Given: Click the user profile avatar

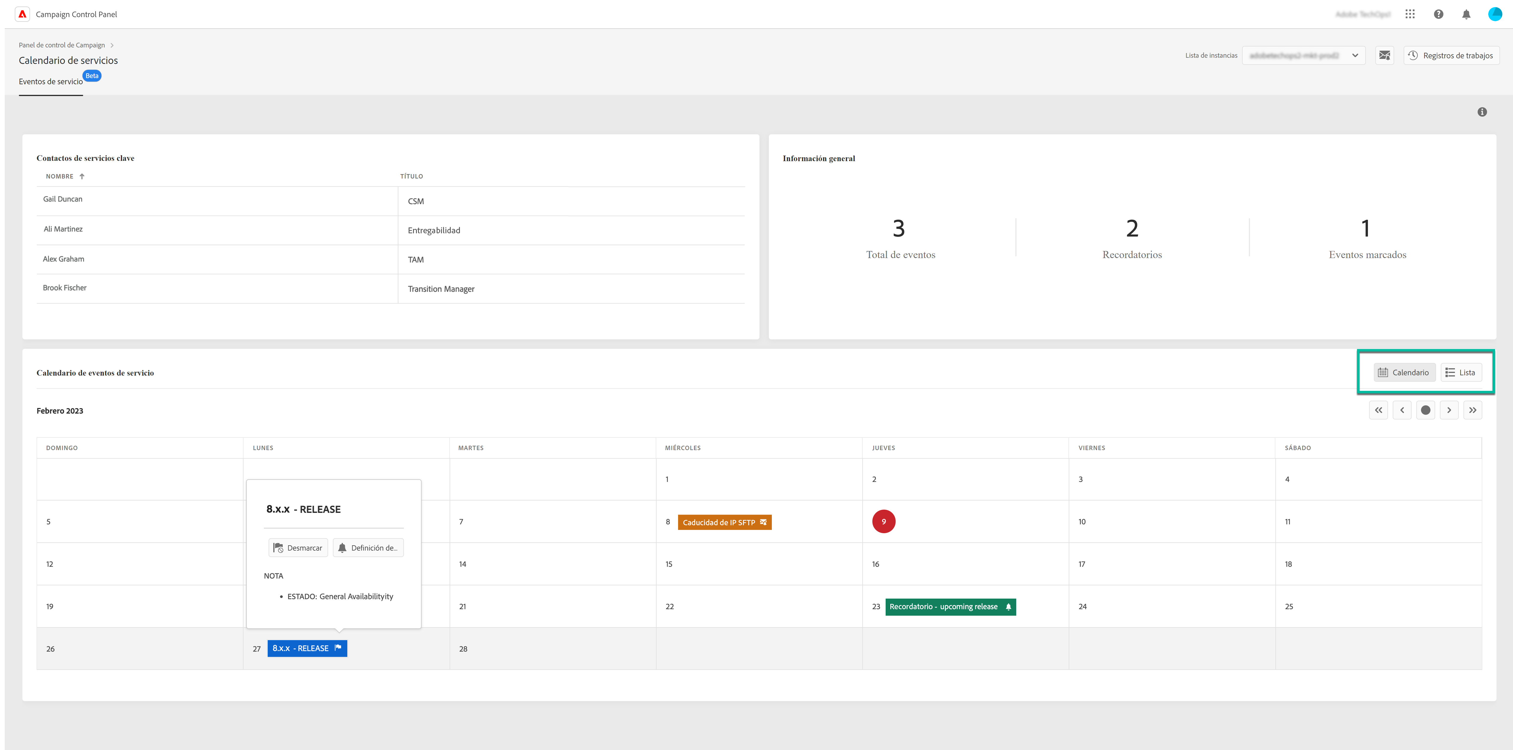Looking at the screenshot, I should pyautogui.click(x=1495, y=14).
